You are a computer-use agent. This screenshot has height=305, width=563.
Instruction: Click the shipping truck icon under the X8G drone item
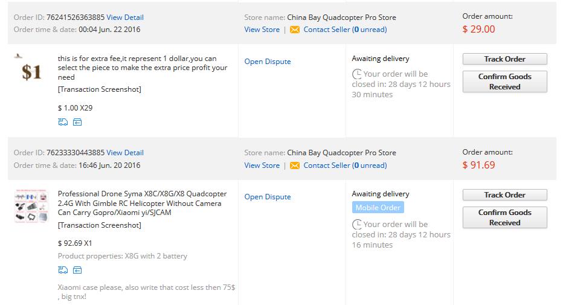pyautogui.click(x=63, y=270)
